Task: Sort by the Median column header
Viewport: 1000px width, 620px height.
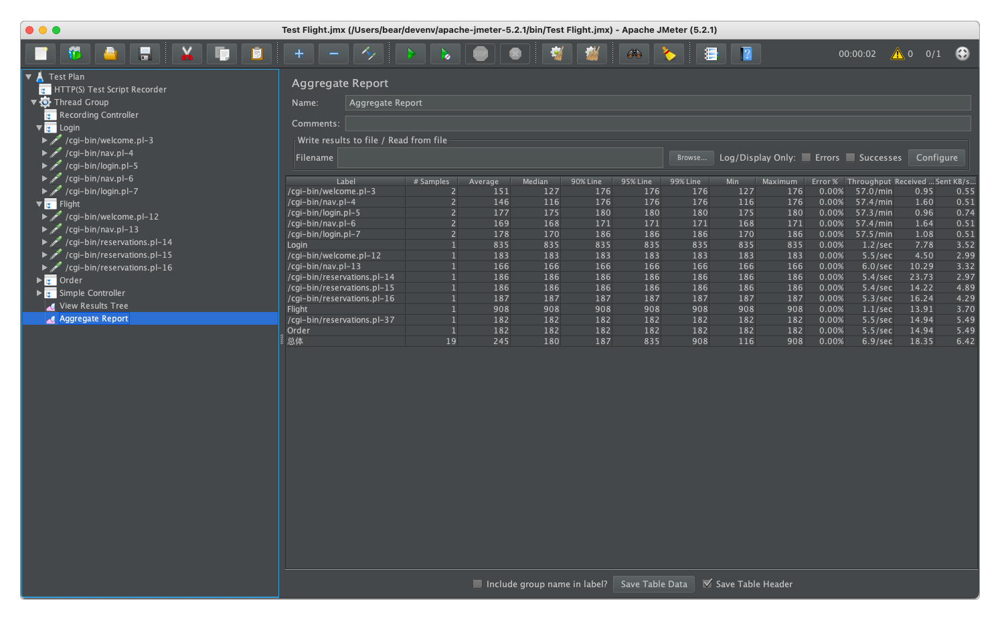Action: point(535,181)
